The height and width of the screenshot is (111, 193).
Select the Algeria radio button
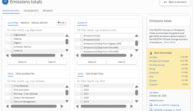coord(12,43)
